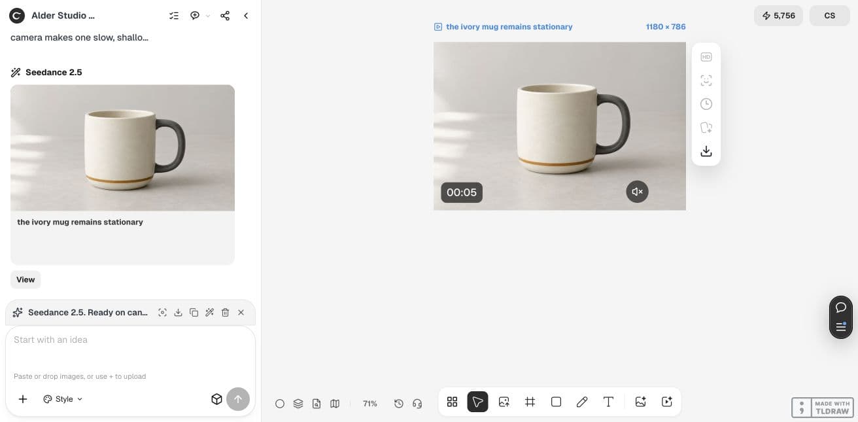Share the Alder Studio project
858x422 pixels.
coord(225,16)
